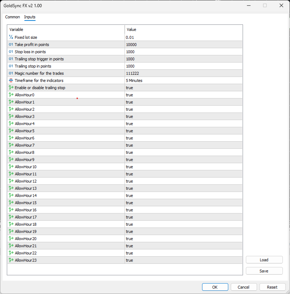Toggle the AllowHour16 true value

click(x=129, y=210)
